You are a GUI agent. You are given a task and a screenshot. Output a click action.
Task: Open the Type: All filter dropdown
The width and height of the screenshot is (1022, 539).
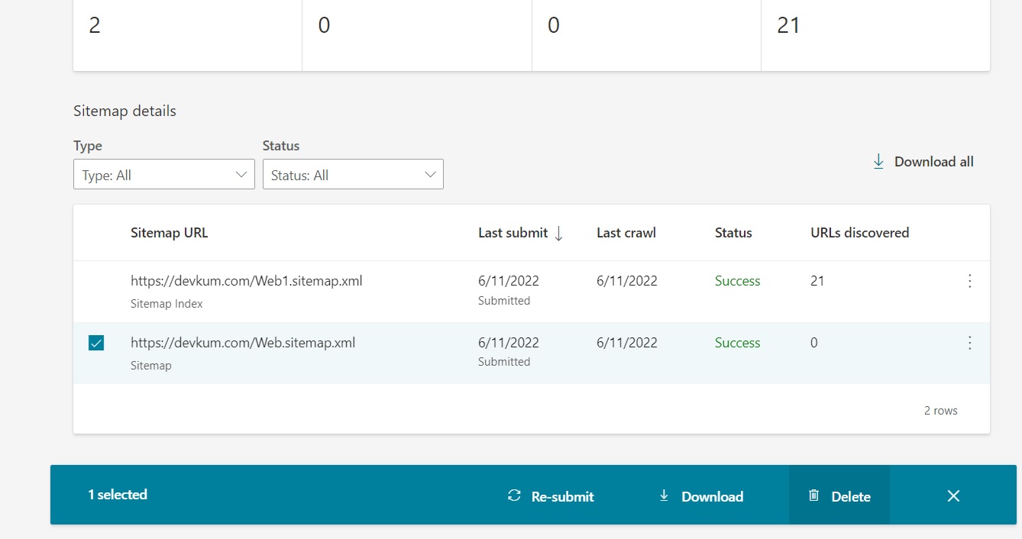(x=164, y=175)
